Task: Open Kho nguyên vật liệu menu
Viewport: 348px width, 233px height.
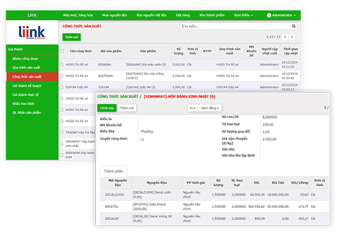Action: (151, 15)
